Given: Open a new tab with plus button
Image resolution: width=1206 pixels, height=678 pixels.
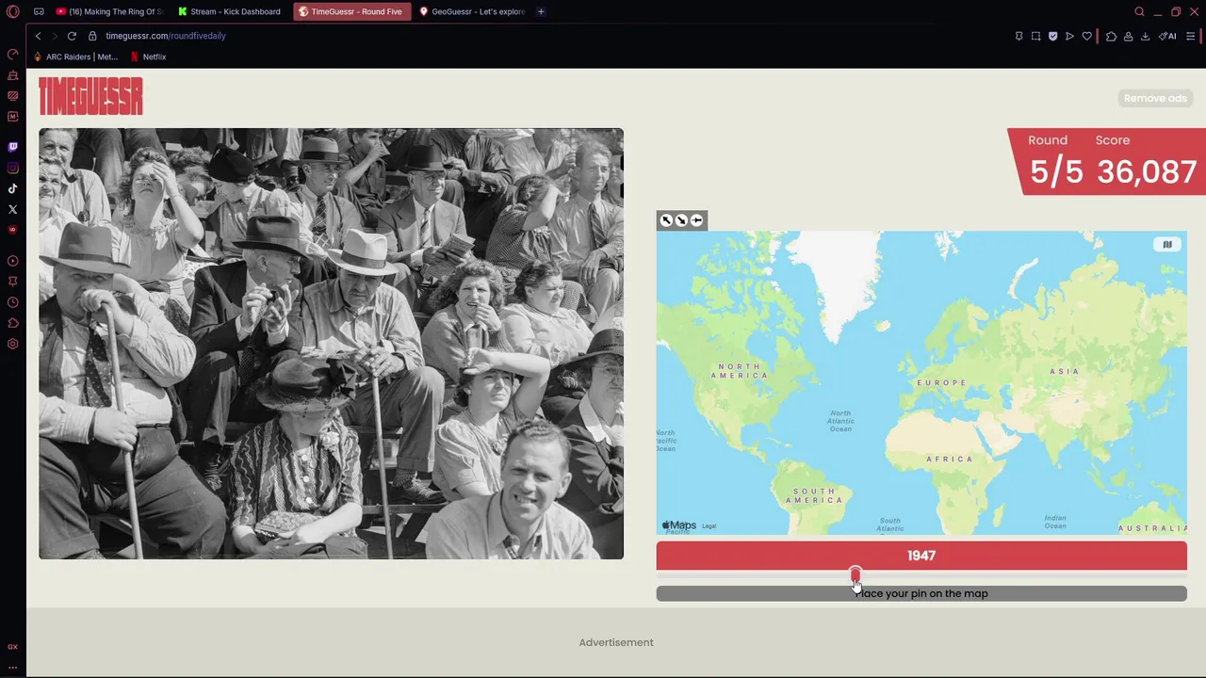Looking at the screenshot, I should [x=541, y=11].
